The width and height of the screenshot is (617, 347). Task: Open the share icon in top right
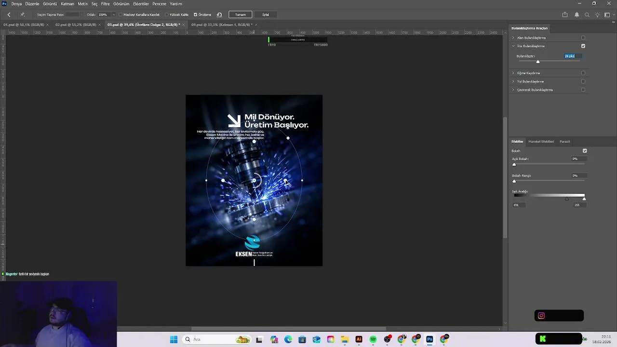565,14
